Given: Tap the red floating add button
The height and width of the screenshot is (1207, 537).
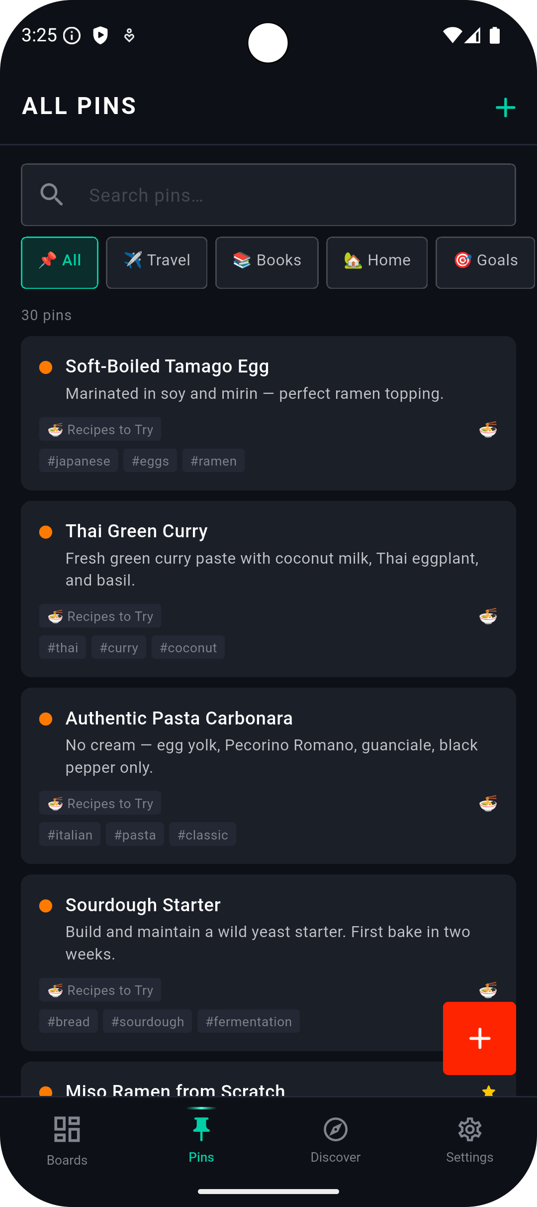Looking at the screenshot, I should [x=479, y=1038].
